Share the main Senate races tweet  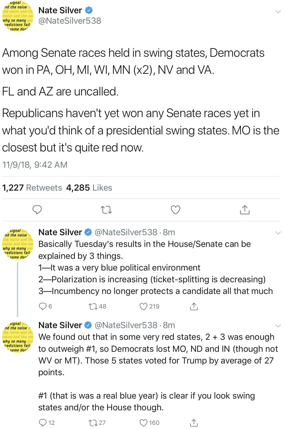pos(245,210)
